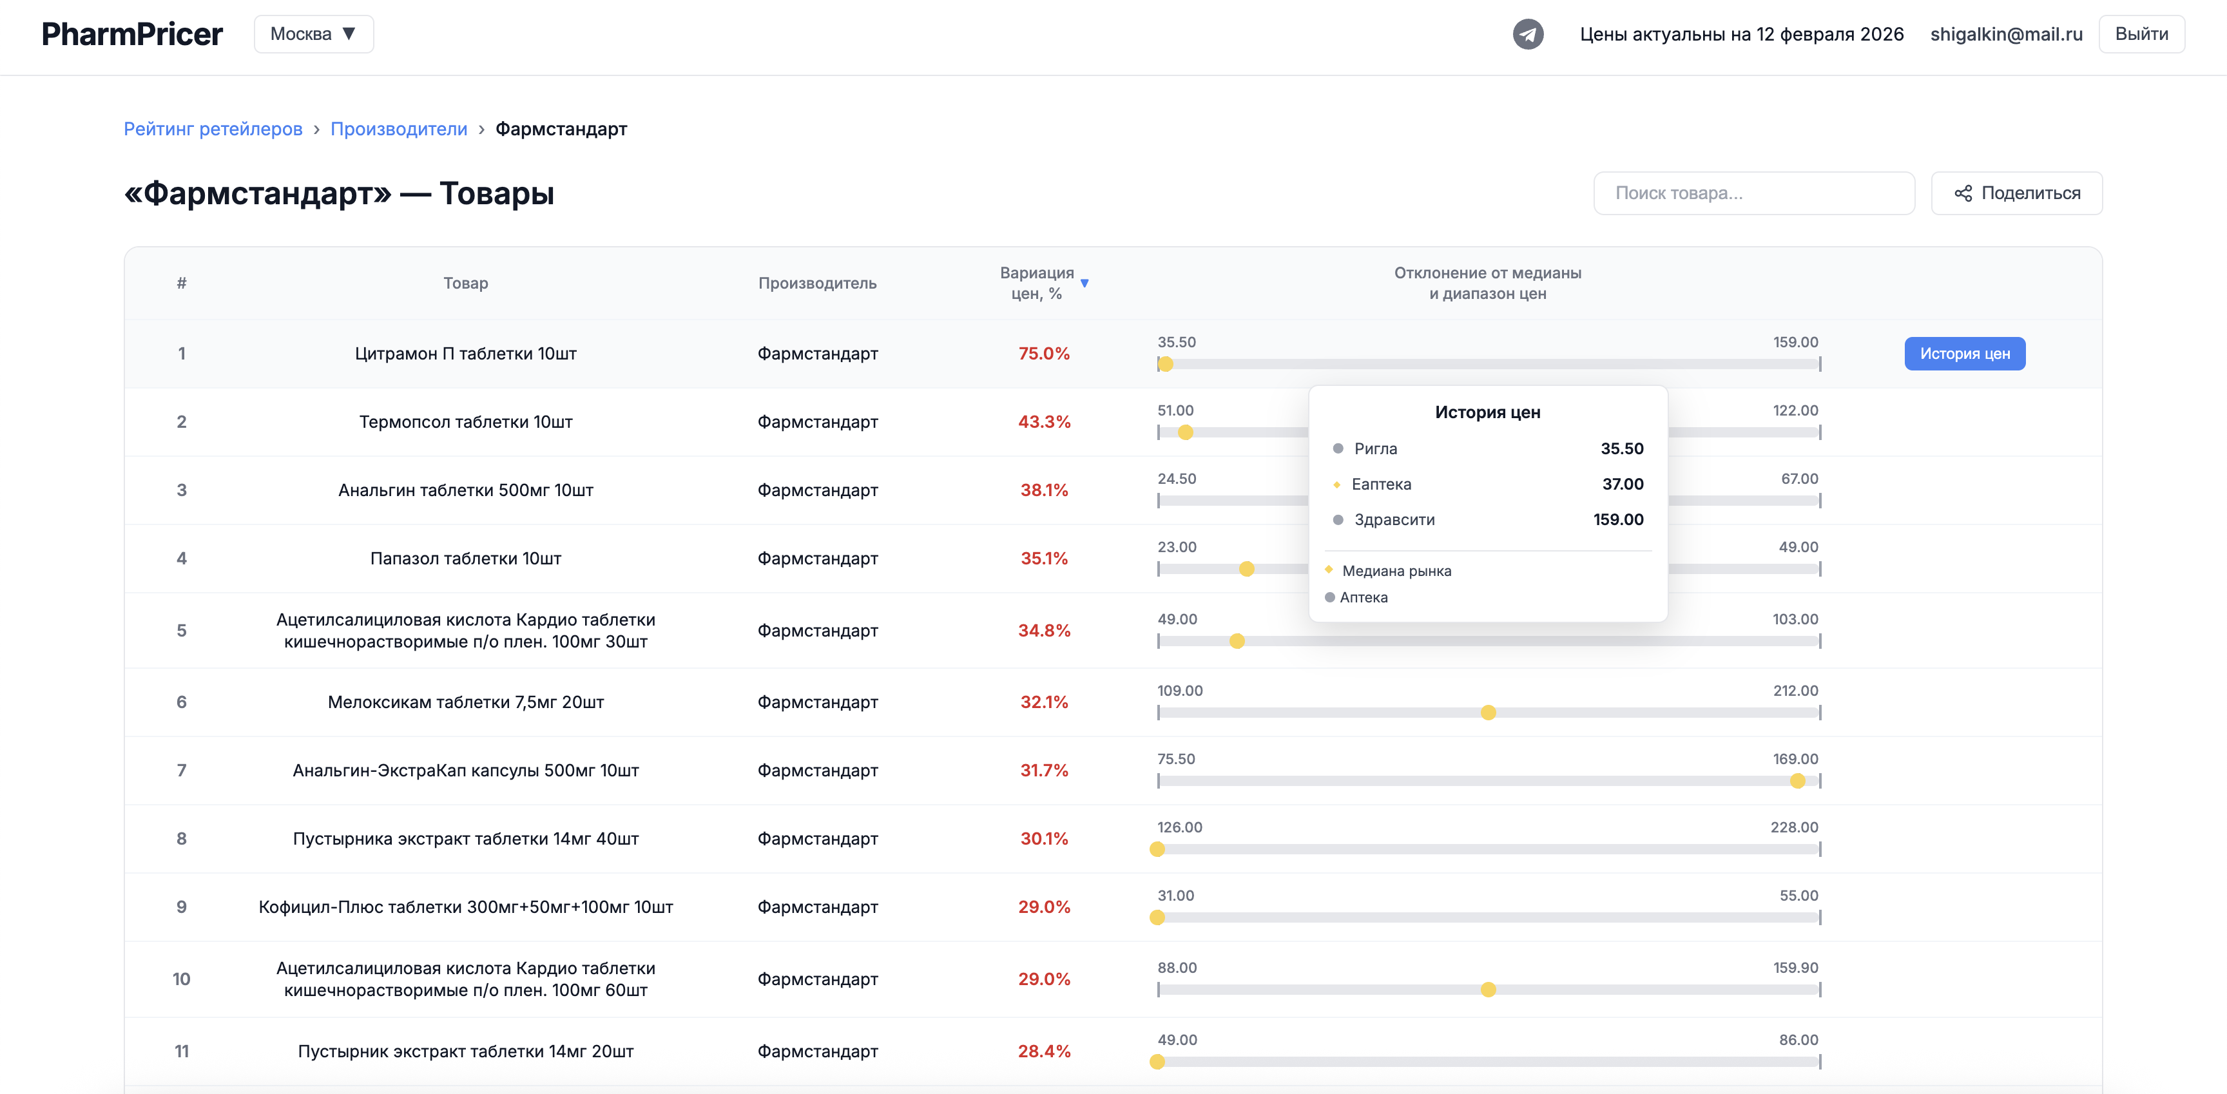Click yellow diamond next to Медиана рынка

click(x=1329, y=570)
